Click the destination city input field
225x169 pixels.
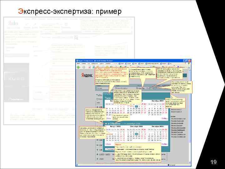[x=126, y=88]
